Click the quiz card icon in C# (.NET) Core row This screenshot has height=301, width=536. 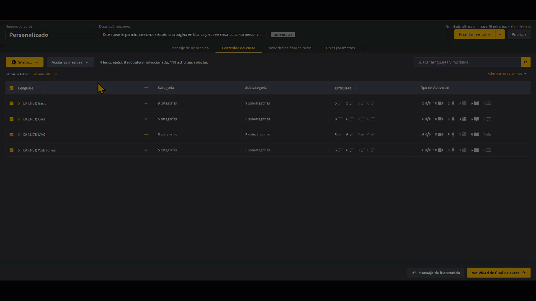[x=464, y=119]
